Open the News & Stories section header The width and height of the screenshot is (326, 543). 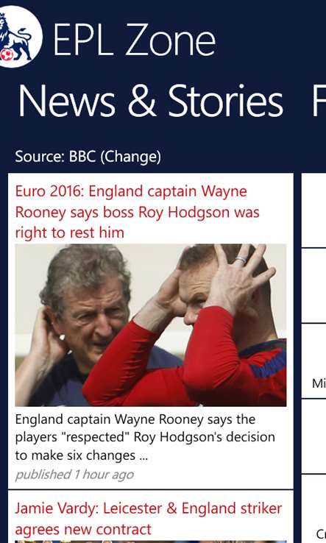(151, 101)
